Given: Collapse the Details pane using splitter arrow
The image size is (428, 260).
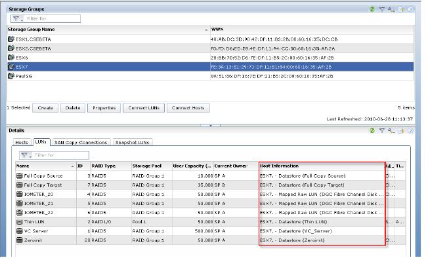Looking at the screenshot, I should [211, 126].
